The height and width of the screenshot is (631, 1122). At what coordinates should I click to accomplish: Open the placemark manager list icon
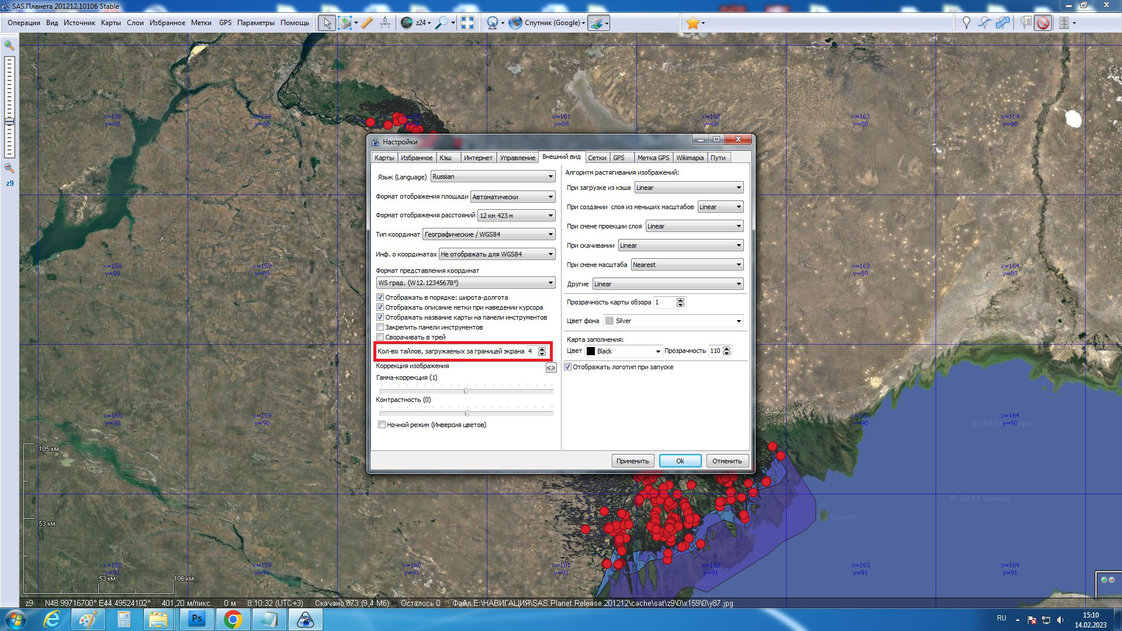coord(1026,23)
